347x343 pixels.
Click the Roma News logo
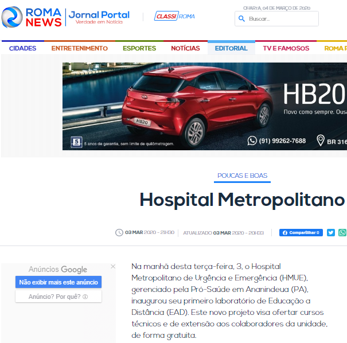tap(32, 17)
